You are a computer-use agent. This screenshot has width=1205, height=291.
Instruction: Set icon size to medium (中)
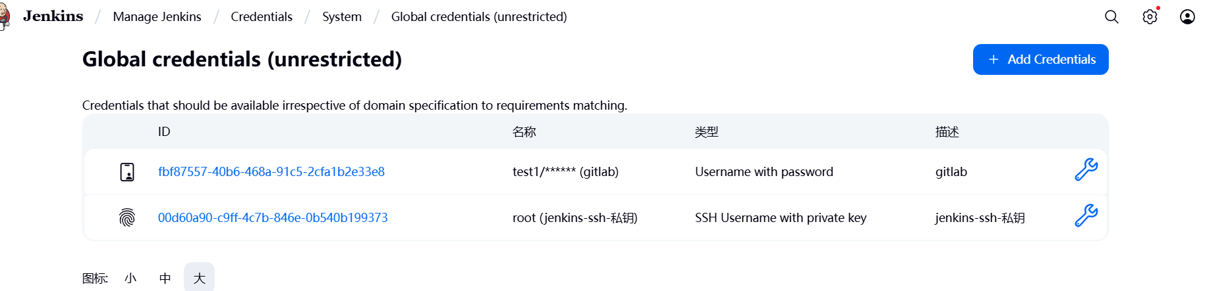point(165,278)
